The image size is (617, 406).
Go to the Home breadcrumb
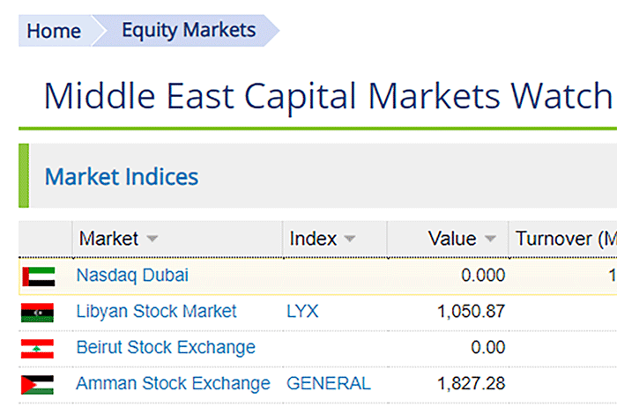[54, 31]
